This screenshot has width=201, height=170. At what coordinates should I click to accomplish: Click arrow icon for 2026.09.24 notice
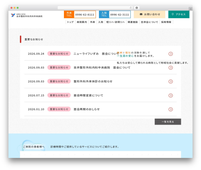[170, 54]
